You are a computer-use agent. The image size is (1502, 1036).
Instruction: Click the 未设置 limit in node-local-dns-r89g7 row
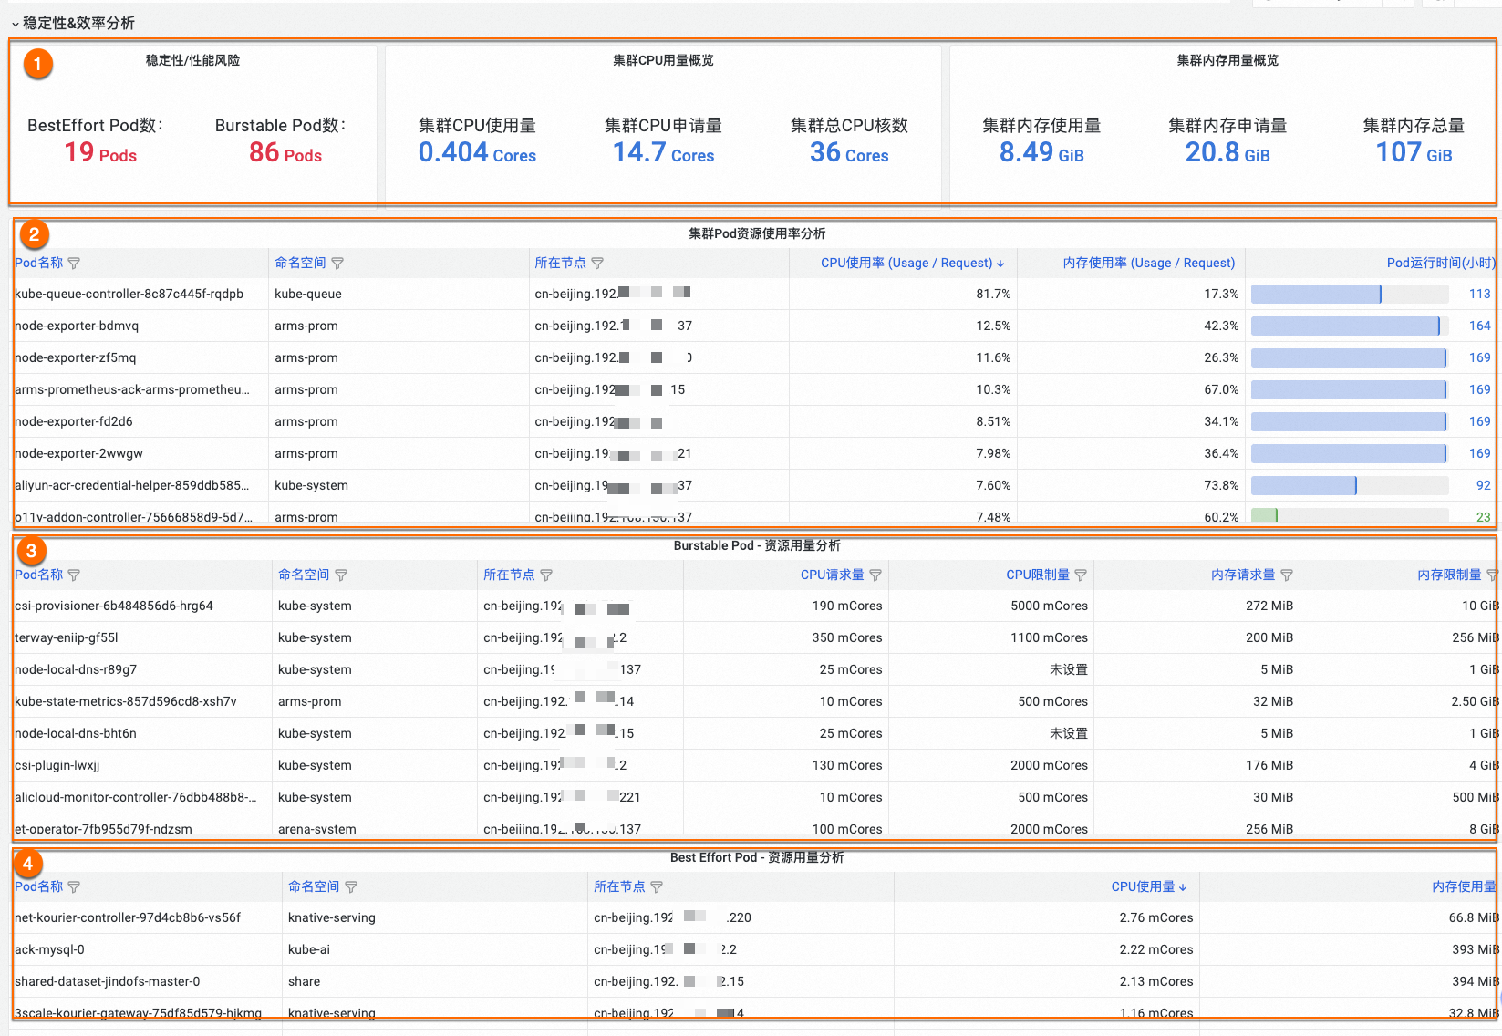(1069, 670)
